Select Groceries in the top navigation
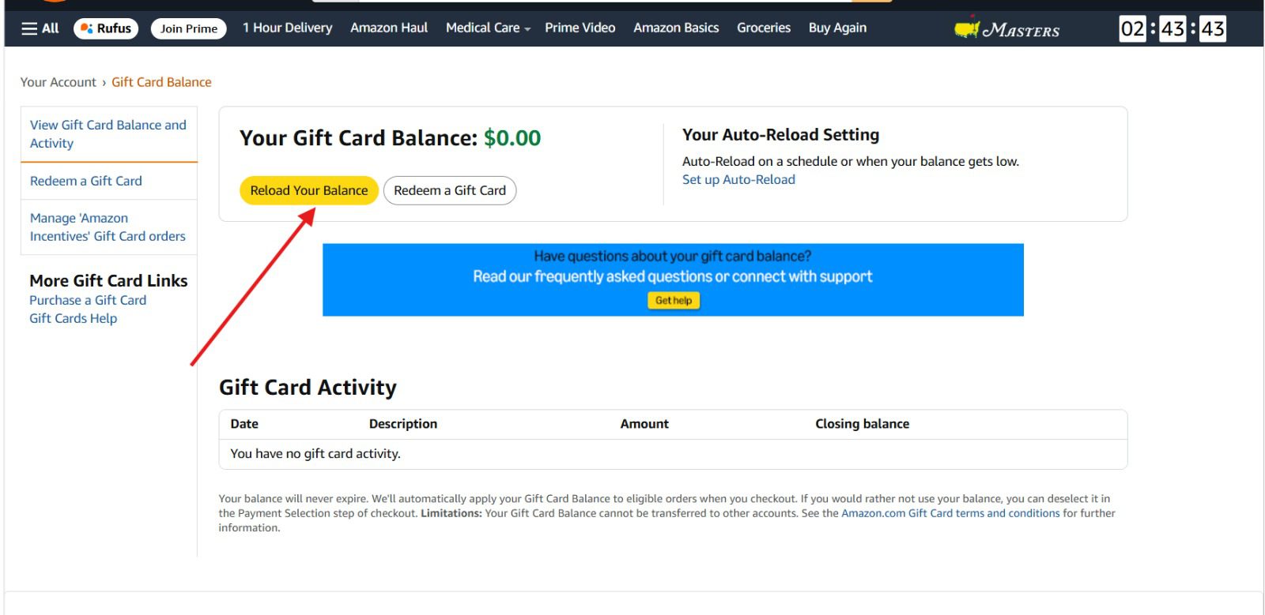The image size is (1265, 615). tap(763, 28)
